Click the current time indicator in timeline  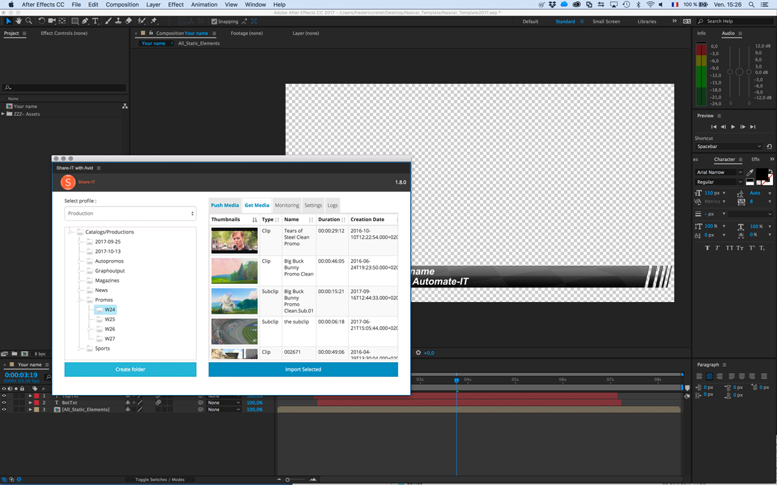click(x=456, y=381)
